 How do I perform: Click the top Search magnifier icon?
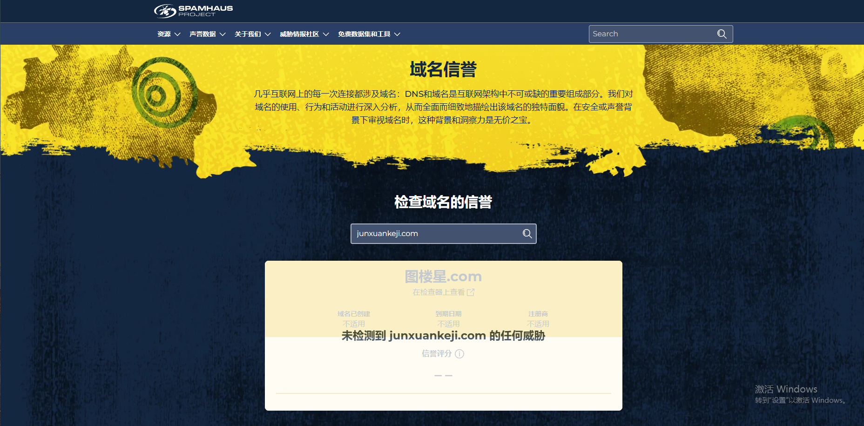(722, 34)
